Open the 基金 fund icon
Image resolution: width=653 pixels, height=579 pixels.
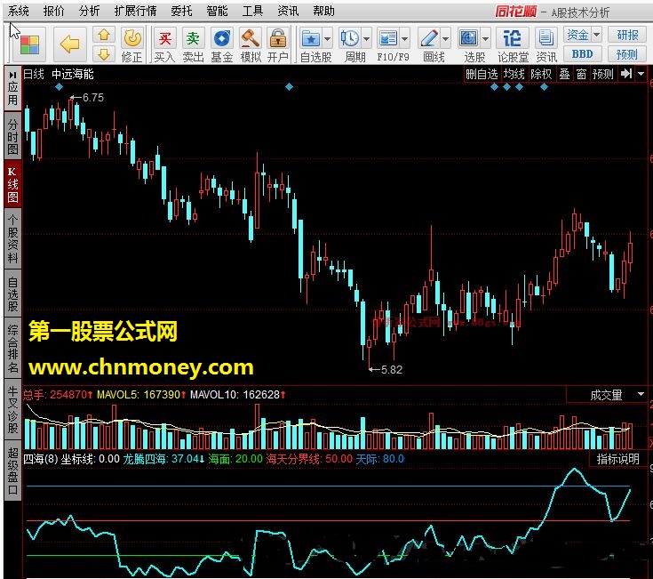click(221, 45)
